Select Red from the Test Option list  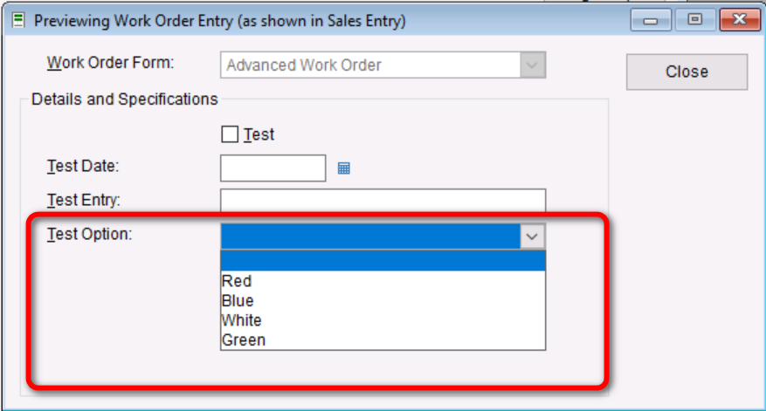point(238,281)
